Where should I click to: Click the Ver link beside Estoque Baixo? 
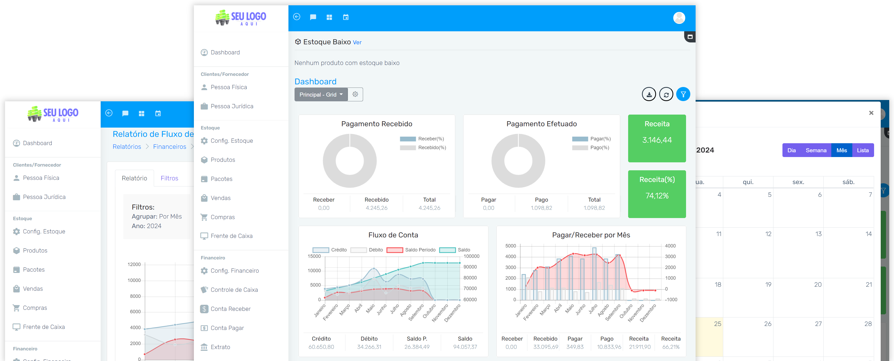[357, 42]
